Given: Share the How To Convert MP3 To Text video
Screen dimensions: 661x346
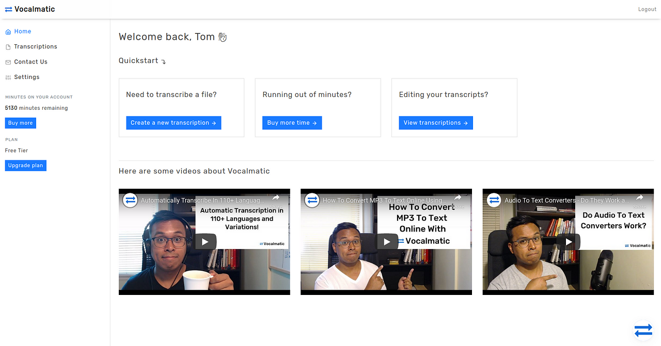Looking at the screenshot, I should [x=458, y=201].
